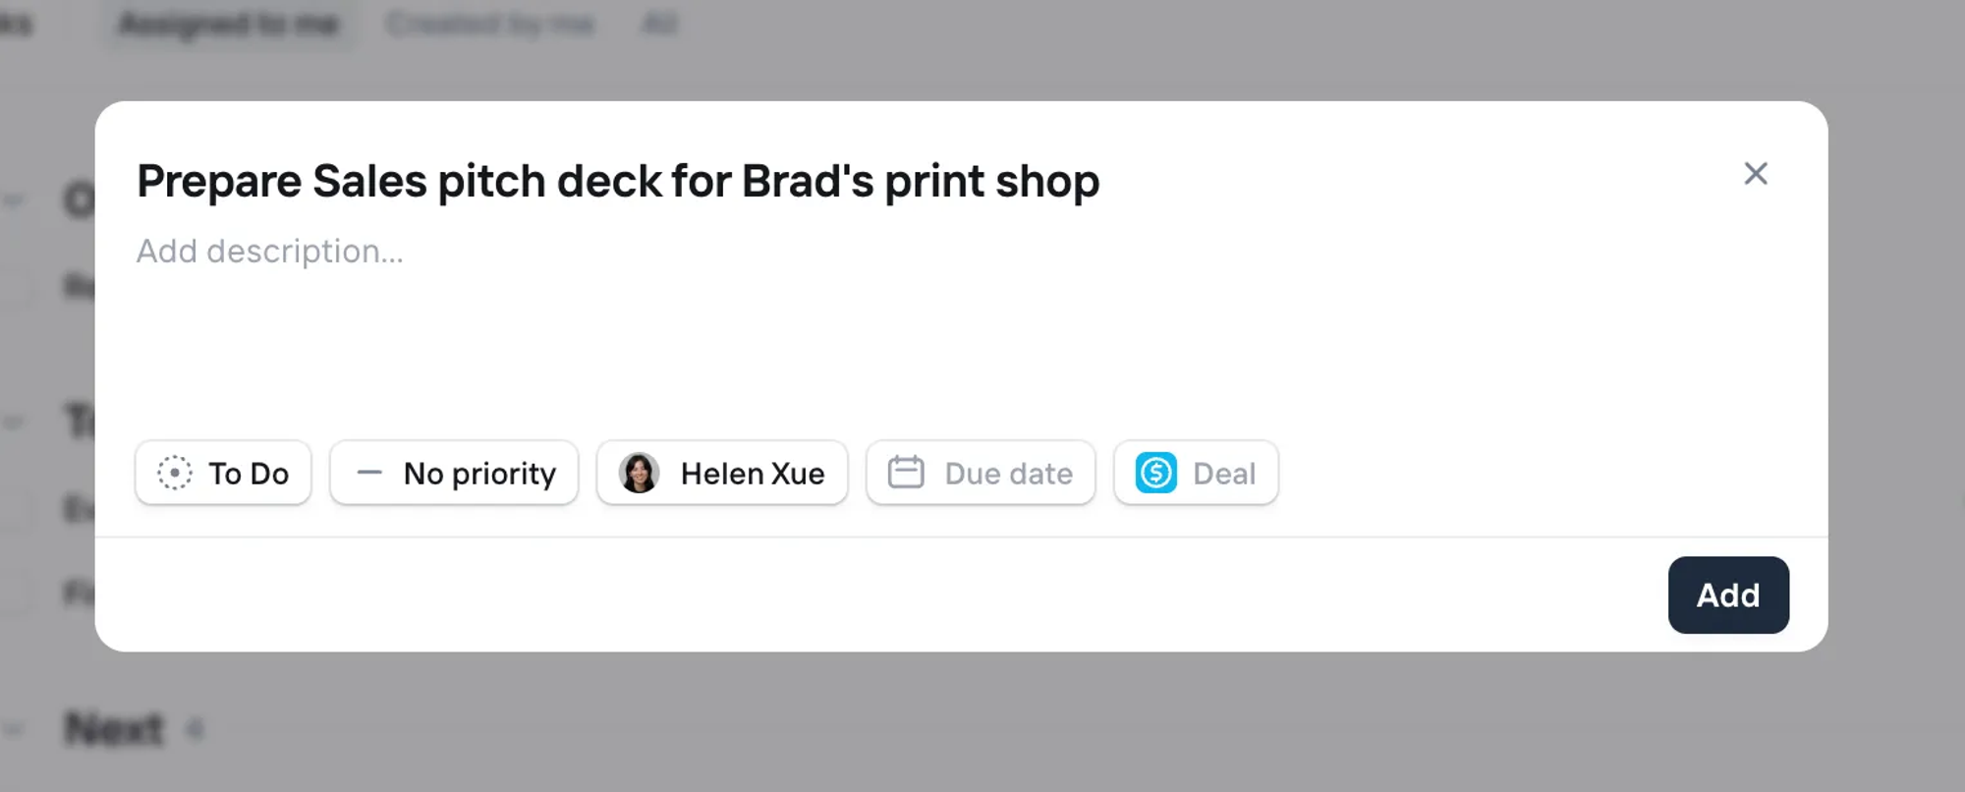This screenshot has height=792, width=1965.
Task: Click the Next section heading
Action: 114,730
